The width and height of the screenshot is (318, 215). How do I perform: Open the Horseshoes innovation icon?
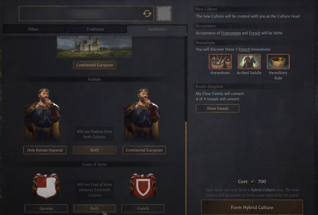(x=220, y=61)
